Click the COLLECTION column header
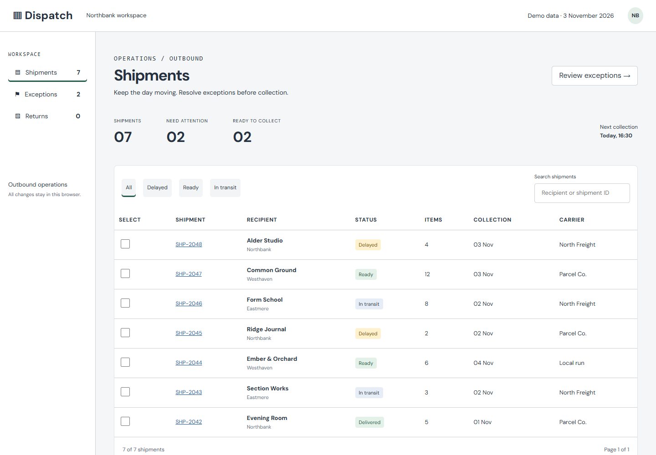The image size is (656, 455). coord(492,220)
